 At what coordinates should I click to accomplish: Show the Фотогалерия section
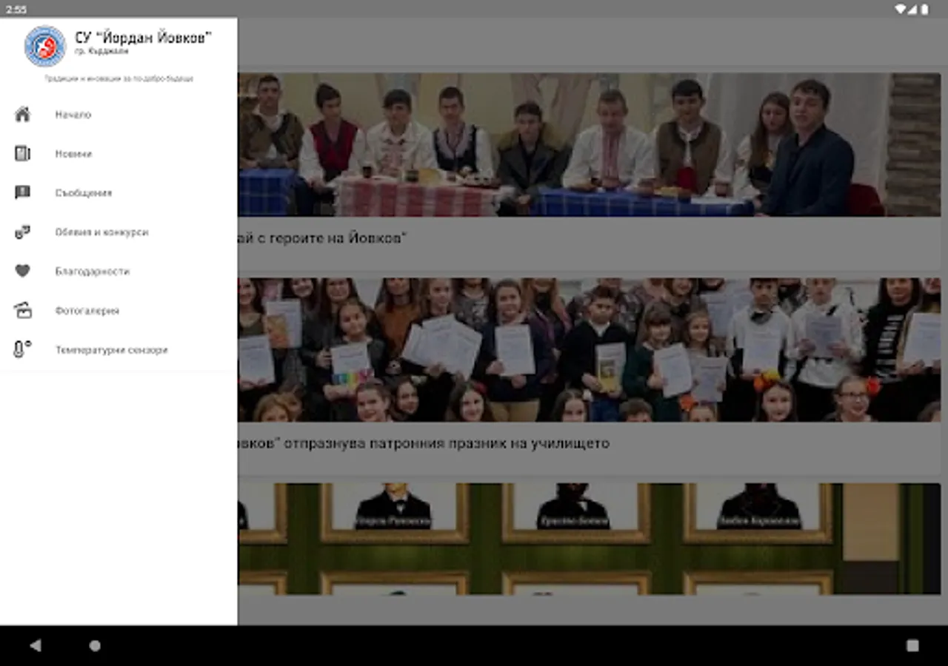(x=118, y=311)
